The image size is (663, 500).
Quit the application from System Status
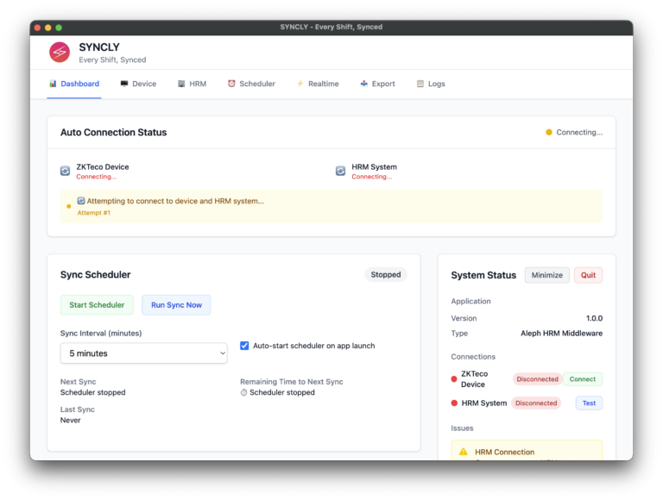588,276
